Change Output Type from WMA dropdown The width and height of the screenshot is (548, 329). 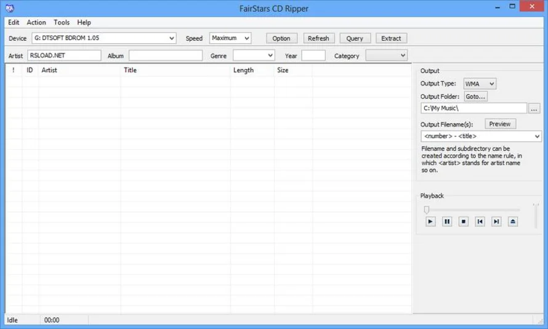[480, 84]
